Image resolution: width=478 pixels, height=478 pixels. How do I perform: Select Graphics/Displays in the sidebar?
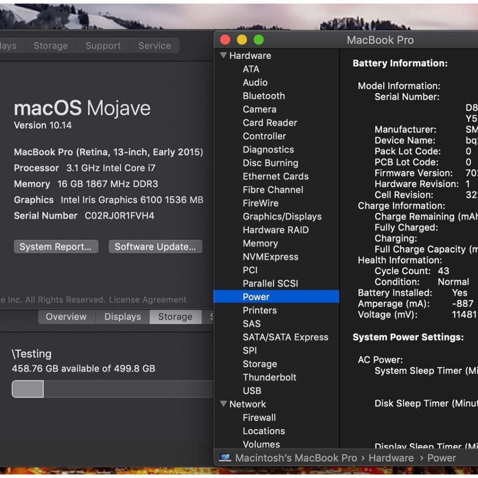(282, 217)
